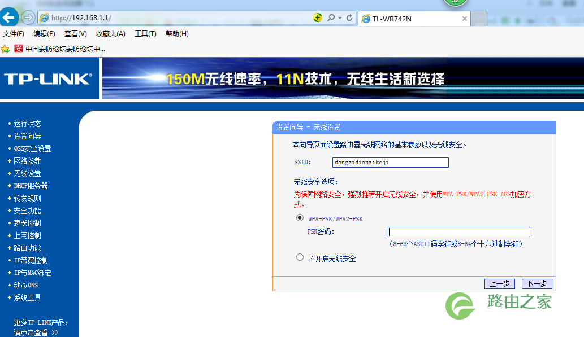The width and height of the screenshot is (584, 337).
Task: Open 动态DNS in the sidebar
Action: coord(25,285)
